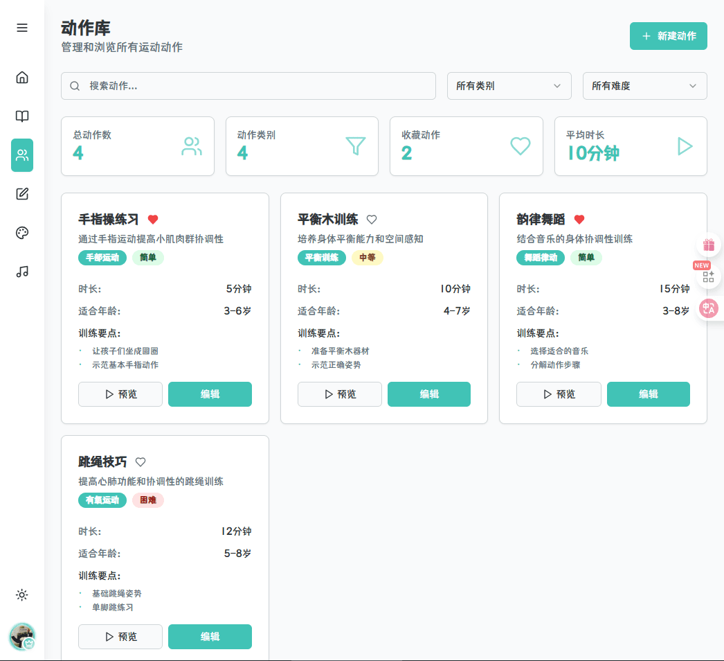Unfavorite the 手指操练习 exercise heart
The width and height of the screenshot is (724, 661).
[153, 219]
